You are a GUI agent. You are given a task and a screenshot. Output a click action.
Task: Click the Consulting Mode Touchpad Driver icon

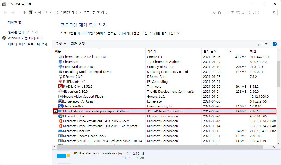60,72
